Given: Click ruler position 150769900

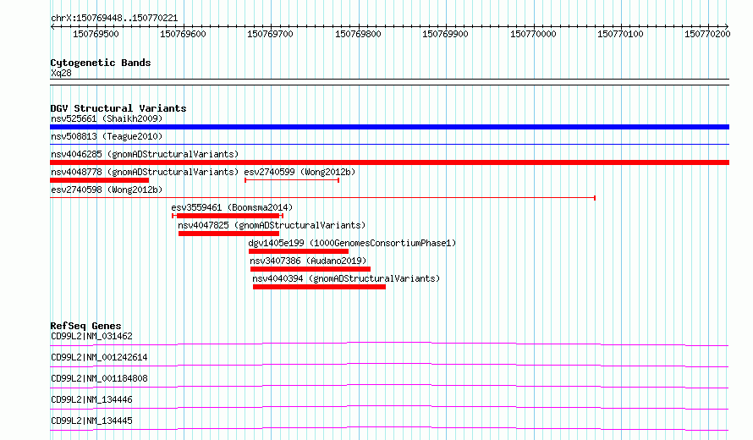Looking at the screenshot, I should [x=446, y=34].
